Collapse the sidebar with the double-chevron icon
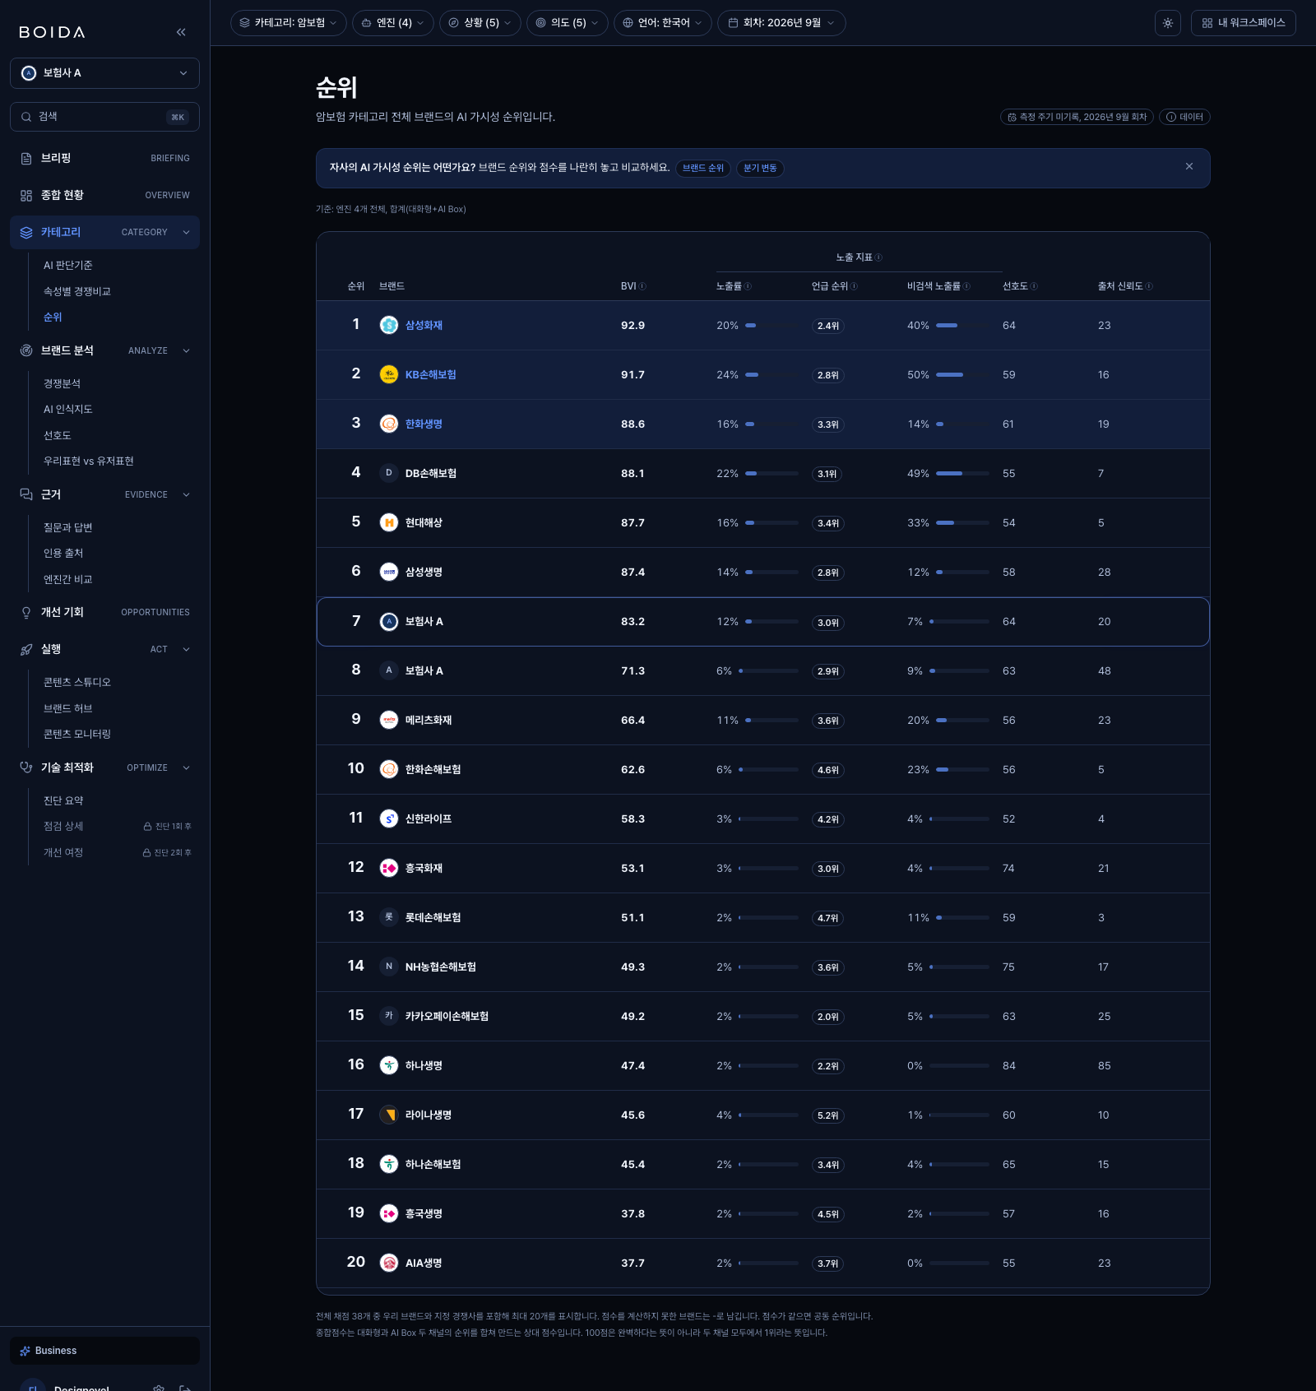 coord(181,32)
